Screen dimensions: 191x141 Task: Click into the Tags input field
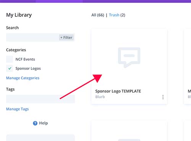40,99
